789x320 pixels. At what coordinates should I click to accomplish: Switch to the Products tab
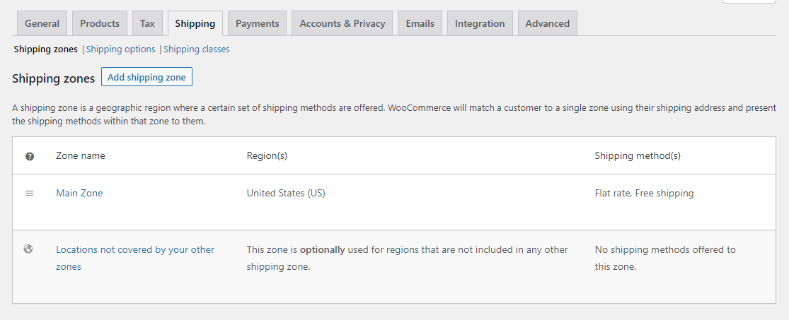point(100,23)
